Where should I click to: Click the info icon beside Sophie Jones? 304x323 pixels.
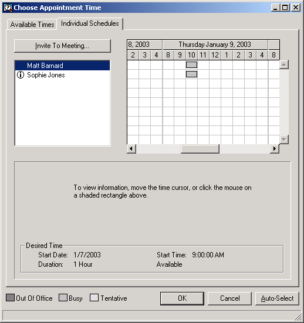coord(21,75)
